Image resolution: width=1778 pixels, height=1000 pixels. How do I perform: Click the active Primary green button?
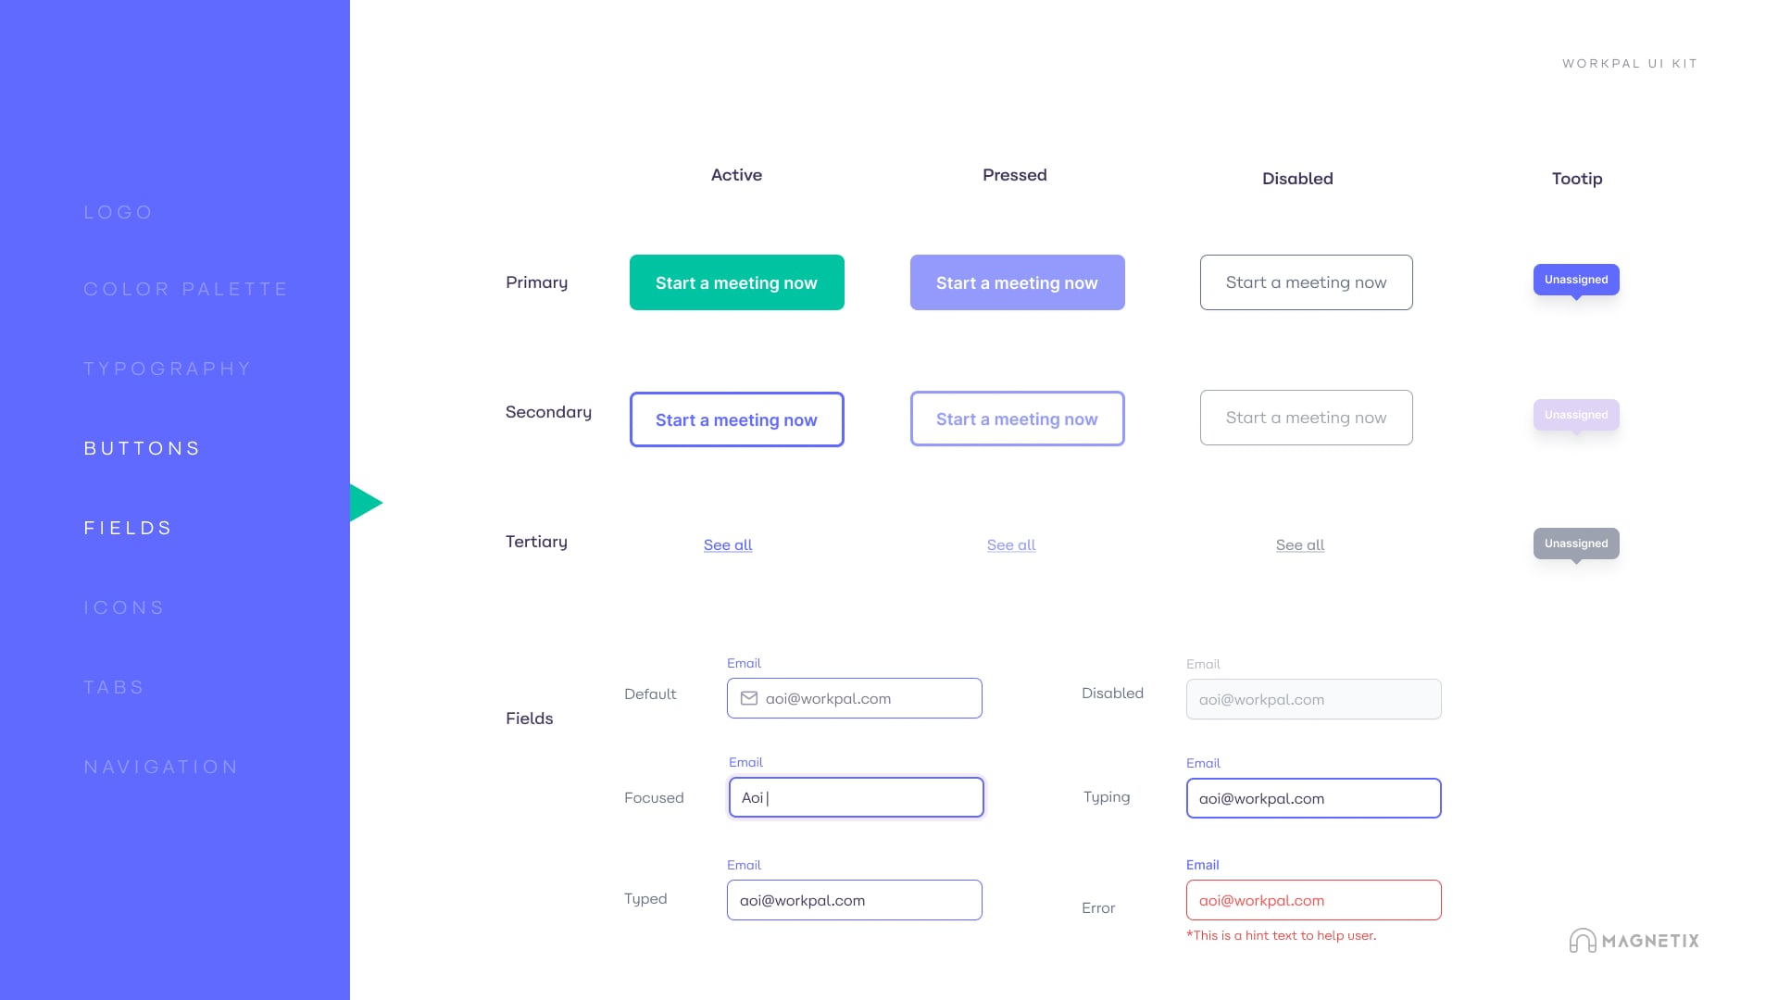[x=736, y=282]
